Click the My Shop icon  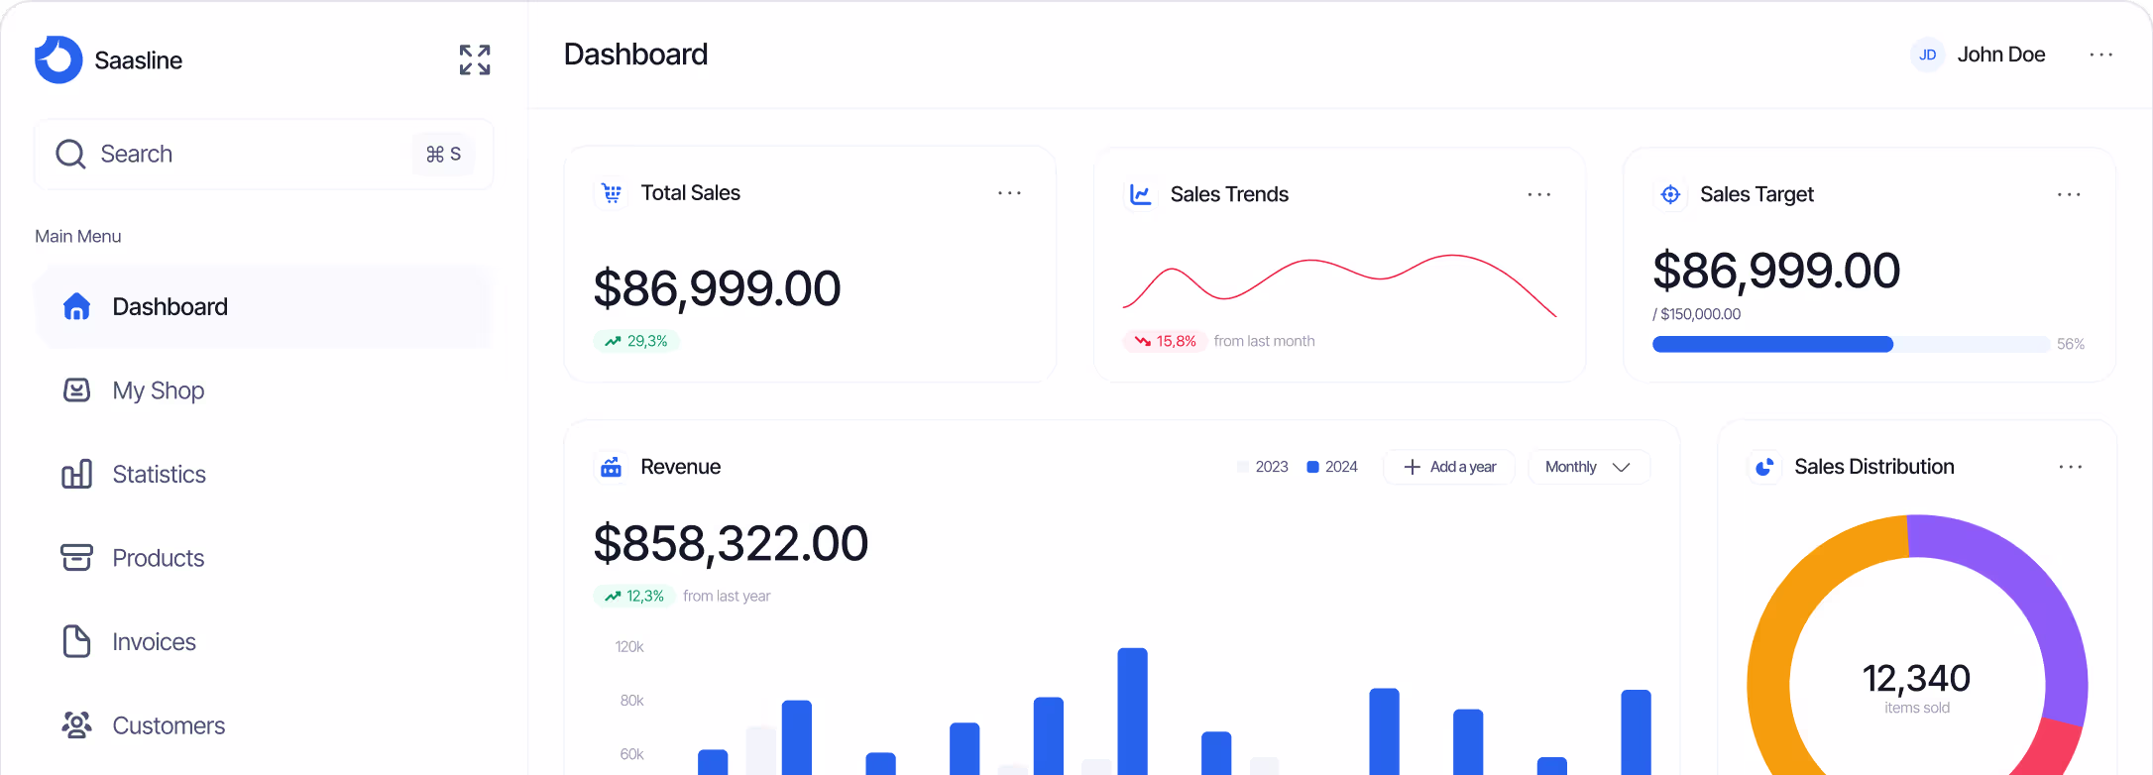pyautogui.click(x=76, y=390)
